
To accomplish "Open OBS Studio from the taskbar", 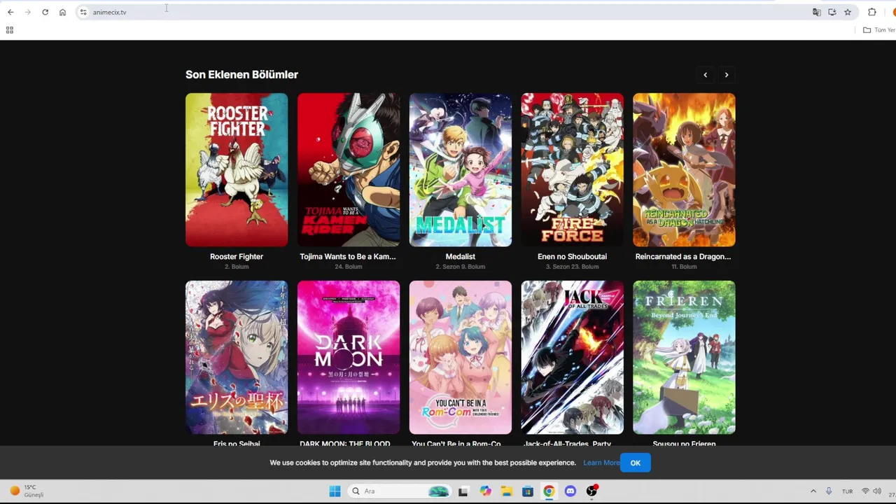I will pyautogui.click(x=591, y=491).
